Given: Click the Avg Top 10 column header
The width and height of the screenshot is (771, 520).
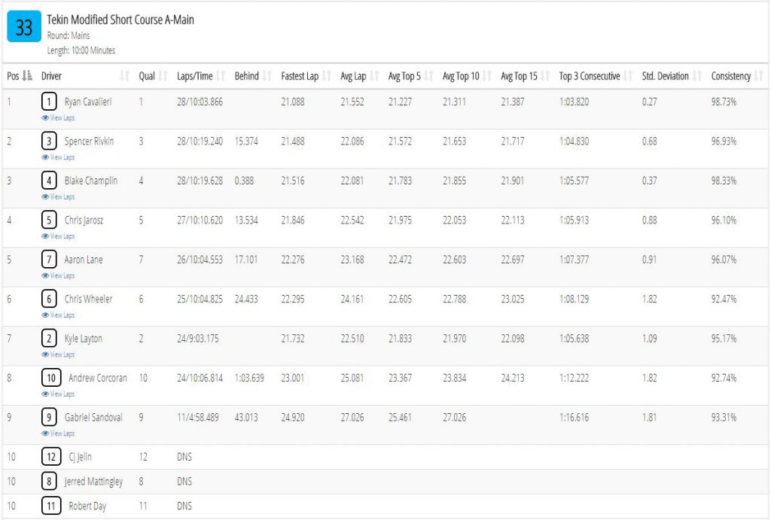Looking at the screenshot, I should (461, 76).
